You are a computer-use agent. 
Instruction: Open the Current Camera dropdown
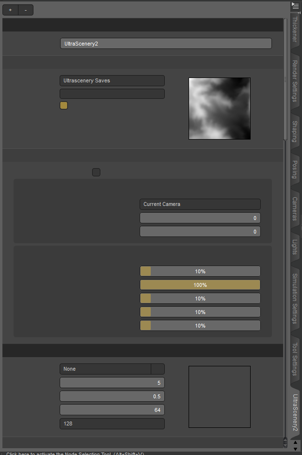point(200,204)
